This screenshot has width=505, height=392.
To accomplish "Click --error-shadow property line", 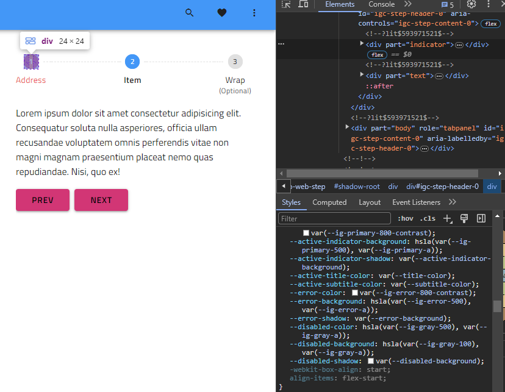I will tap(370, 319).
